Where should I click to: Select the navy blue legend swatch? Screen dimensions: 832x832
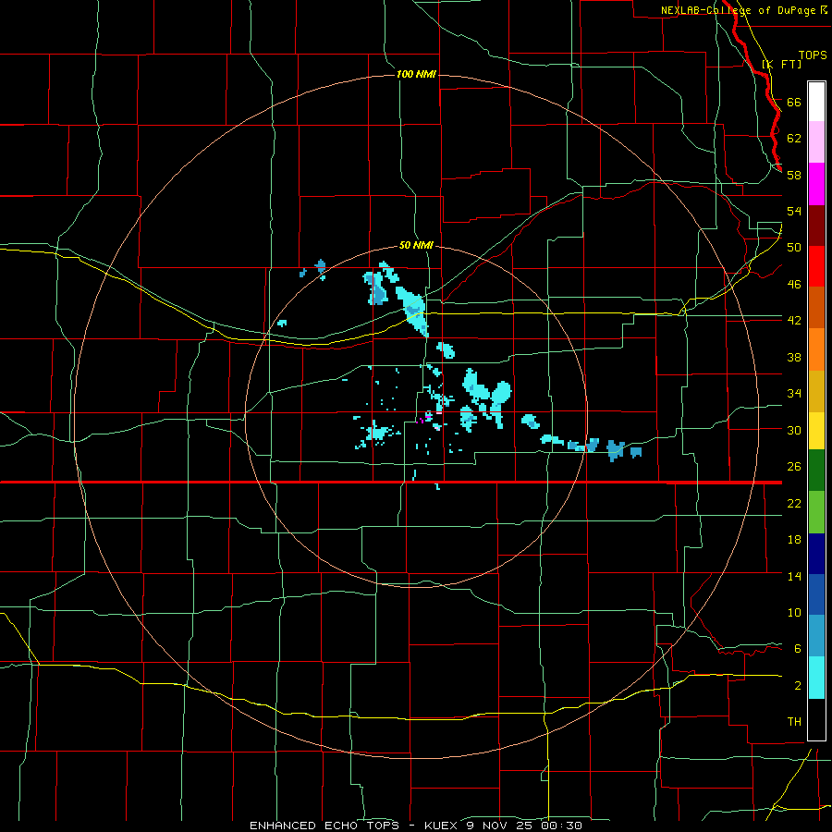pyautogui.click(x=816, y=554)
